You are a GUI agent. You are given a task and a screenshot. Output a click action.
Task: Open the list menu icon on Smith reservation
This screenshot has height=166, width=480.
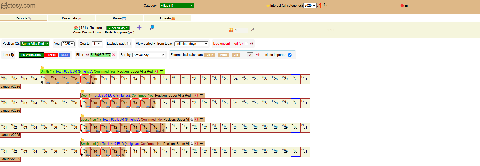[161, 72]
